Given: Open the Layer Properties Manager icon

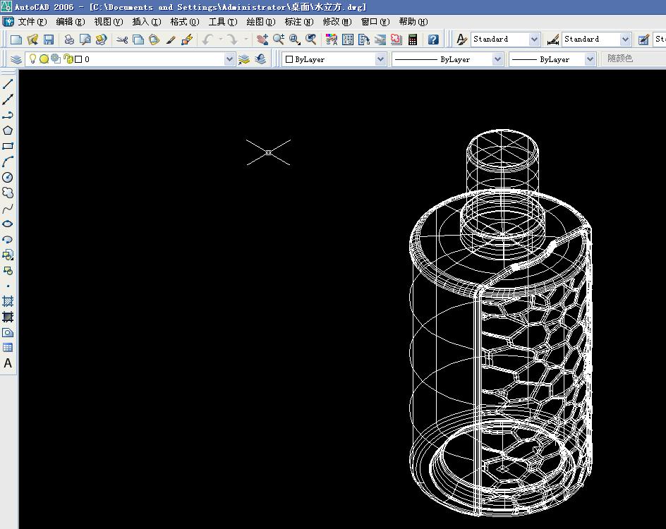Looking at the screenshot, I should tap(16, 59).
